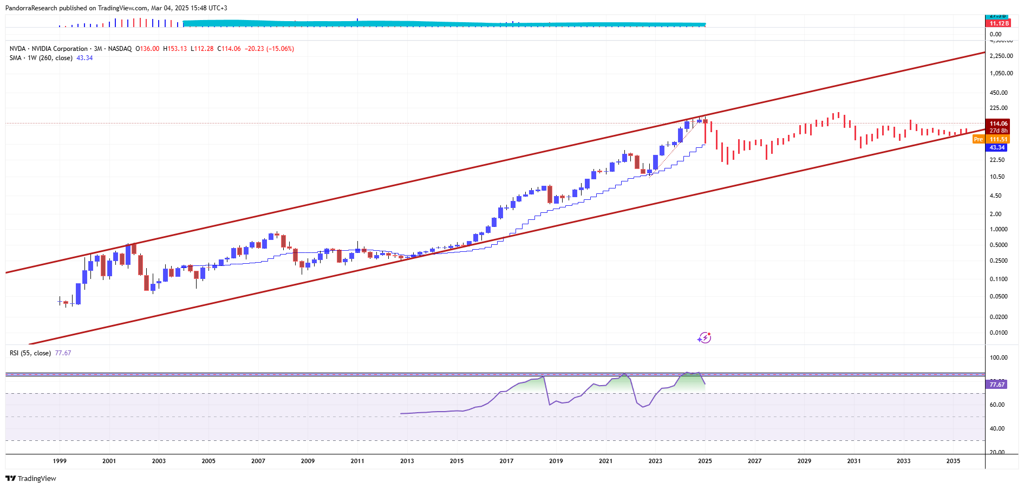1024x488 pixels.
Task: Click the 2029 year label on time axis
Action: coord(804,461)
